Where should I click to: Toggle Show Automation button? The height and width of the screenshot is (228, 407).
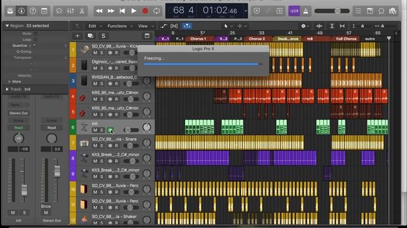(163, 26)
